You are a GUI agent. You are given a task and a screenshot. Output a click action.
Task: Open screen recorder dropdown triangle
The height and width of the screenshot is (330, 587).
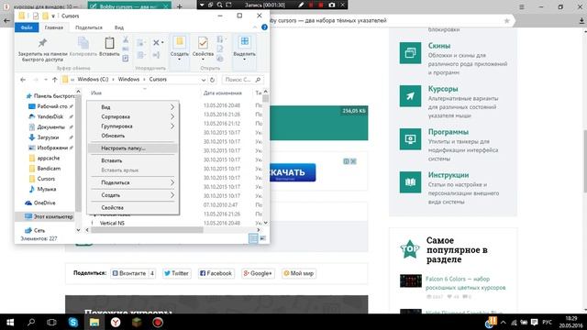pos(202,5)
